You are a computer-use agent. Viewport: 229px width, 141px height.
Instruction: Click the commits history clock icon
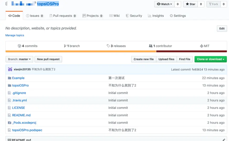click(19, 46)
